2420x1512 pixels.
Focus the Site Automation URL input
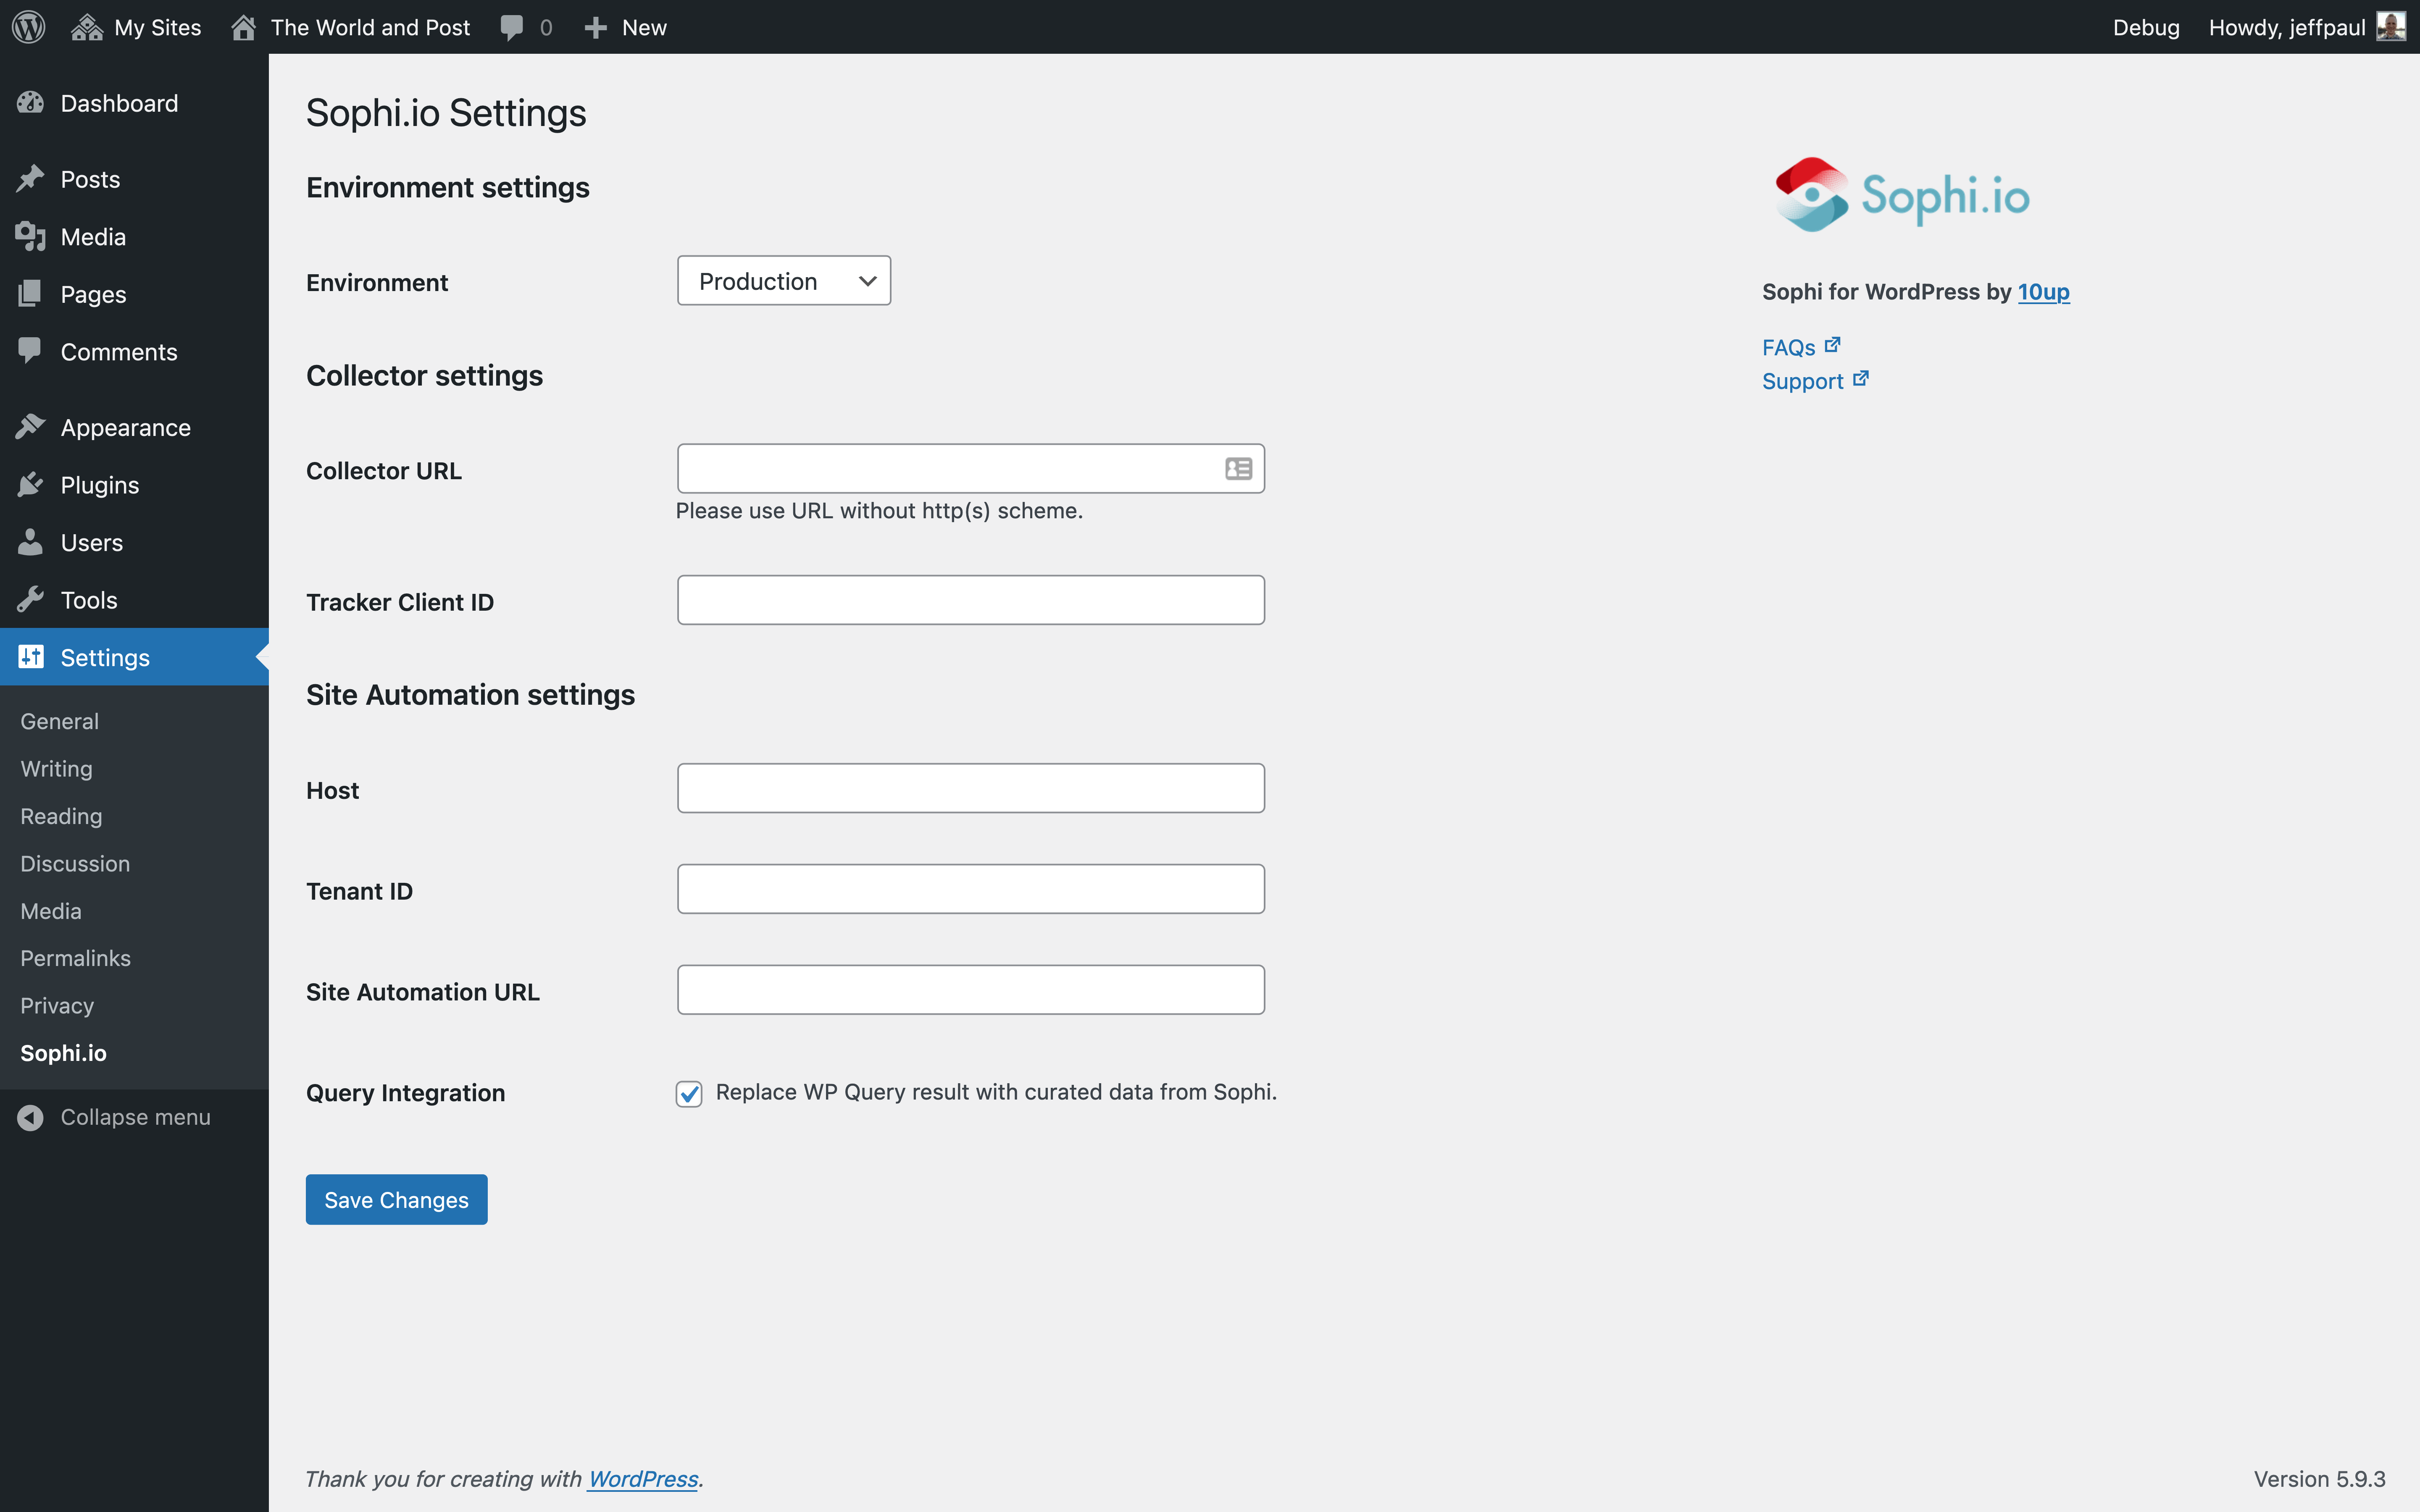click(x=970, y=990)
